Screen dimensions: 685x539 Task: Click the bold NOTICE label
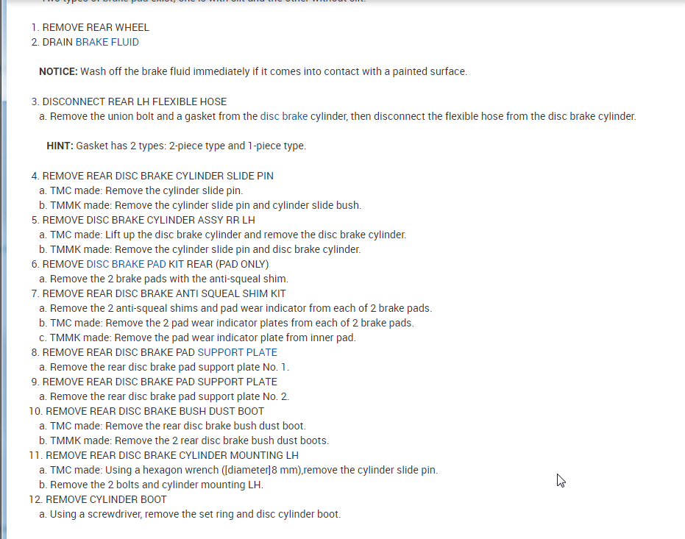(58, 71)
